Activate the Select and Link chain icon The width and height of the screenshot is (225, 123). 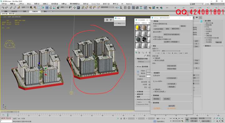pyautogui.click(x=11, y=7)
